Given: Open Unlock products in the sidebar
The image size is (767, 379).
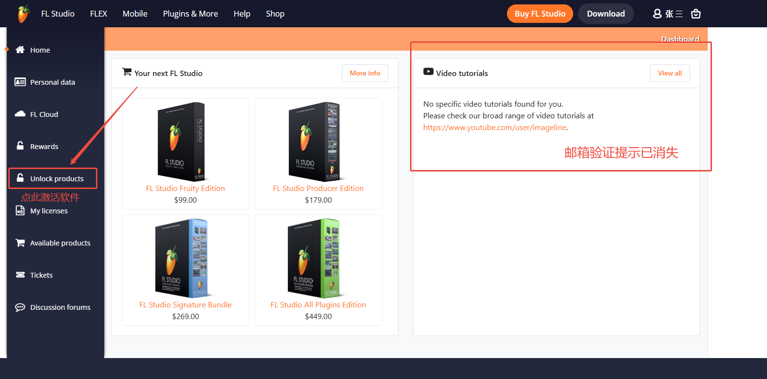Looking at the screenshot, I should (x=56, y=179).
